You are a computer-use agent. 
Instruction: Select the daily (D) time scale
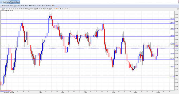point(29,8)
